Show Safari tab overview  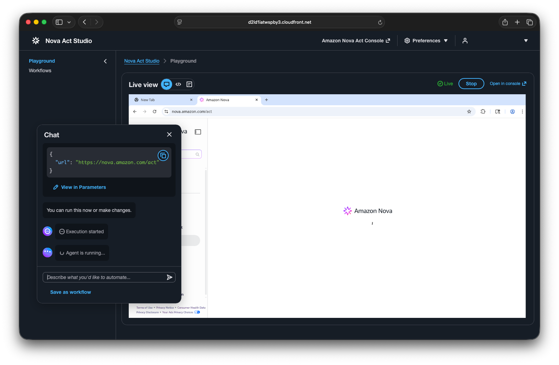click(529, 22)
